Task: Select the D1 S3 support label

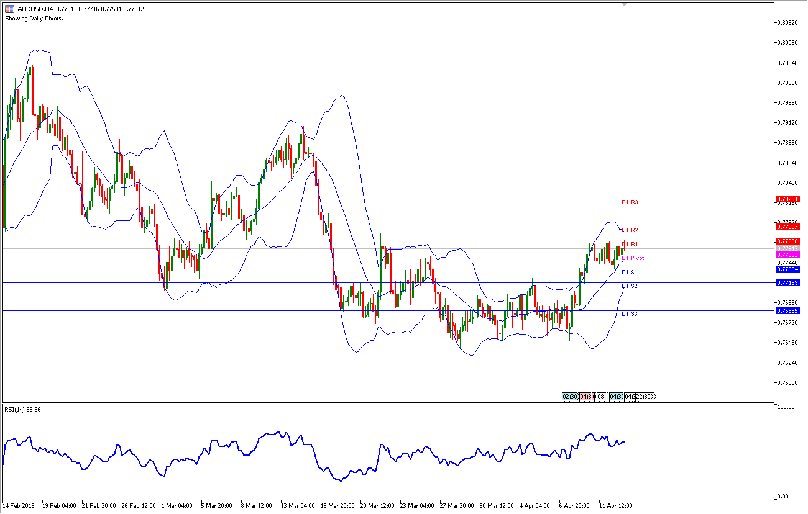Action: (x=630, y=314)
